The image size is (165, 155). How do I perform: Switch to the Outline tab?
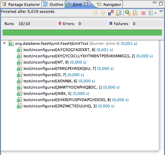click(x=53, y=5)
